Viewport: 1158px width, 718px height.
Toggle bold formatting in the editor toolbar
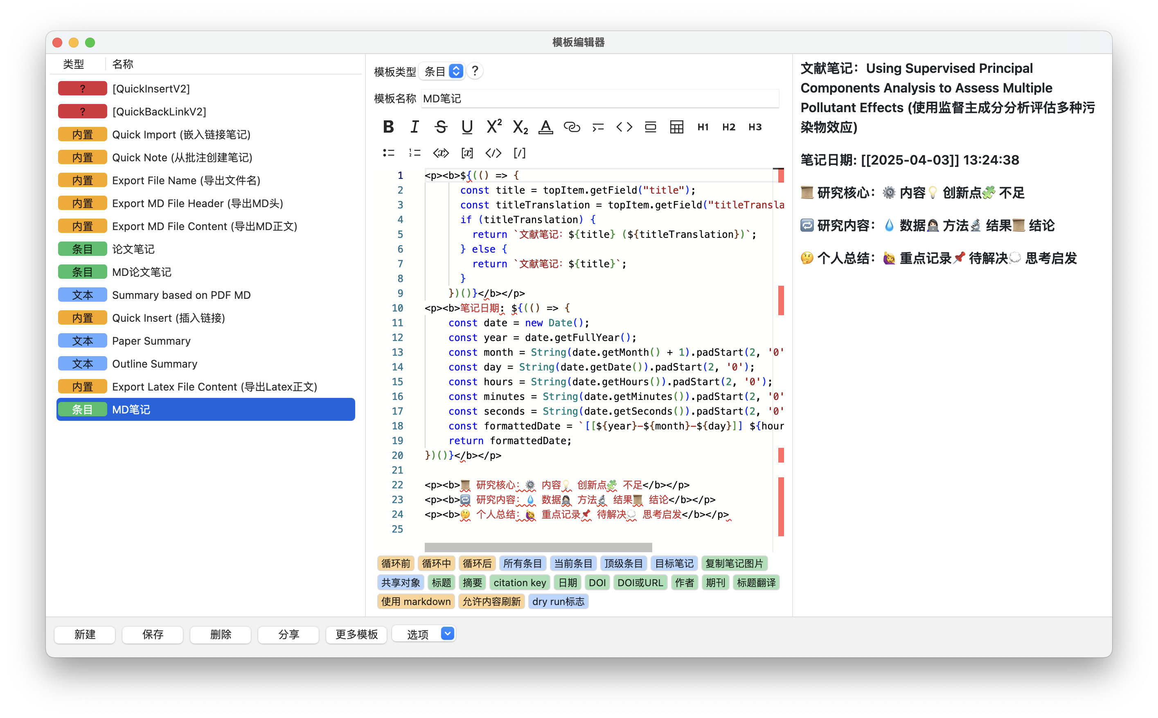tap(388, 127)
